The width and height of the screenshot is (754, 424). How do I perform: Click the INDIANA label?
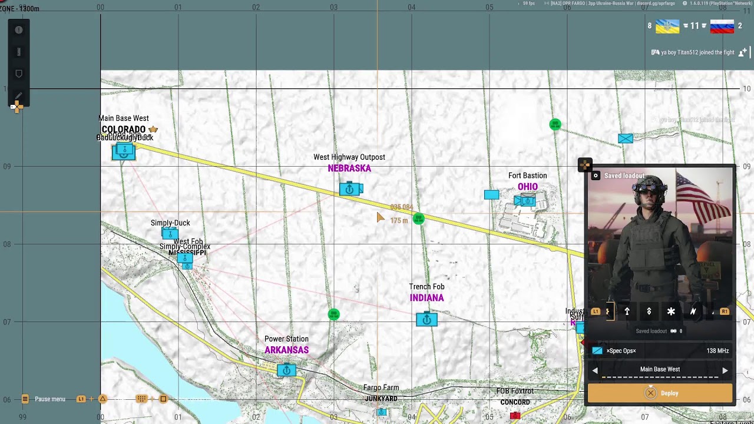[x=427, y=298]
